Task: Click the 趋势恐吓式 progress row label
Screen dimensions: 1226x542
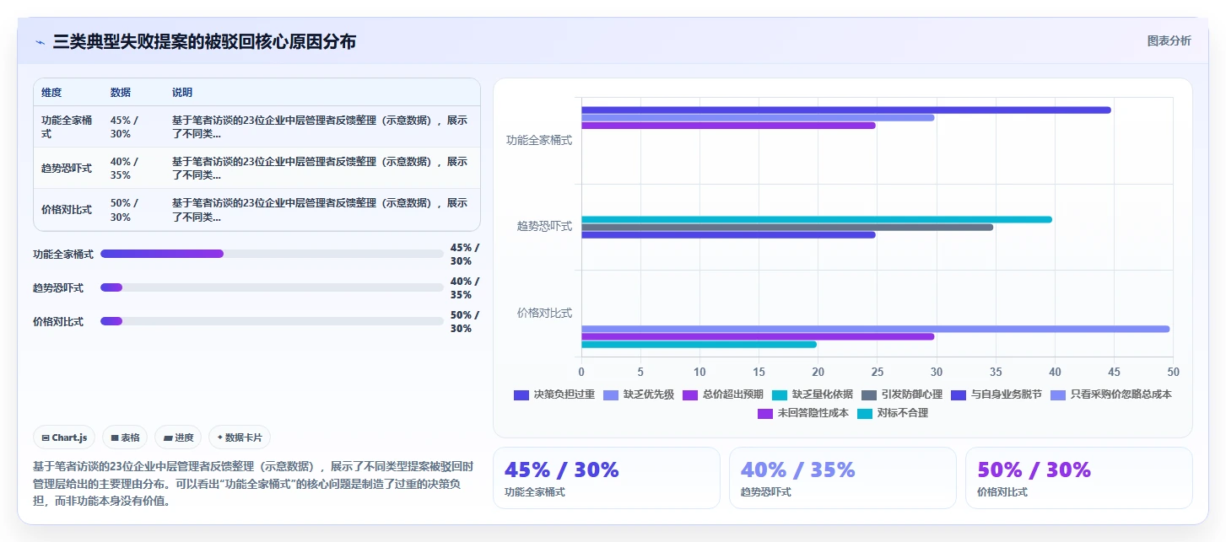Action: (58, 287)
